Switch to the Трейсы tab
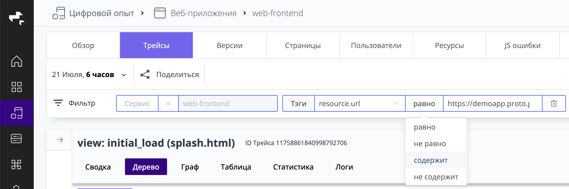This screenshot has height=189, width=569. [x=156, y=45]
